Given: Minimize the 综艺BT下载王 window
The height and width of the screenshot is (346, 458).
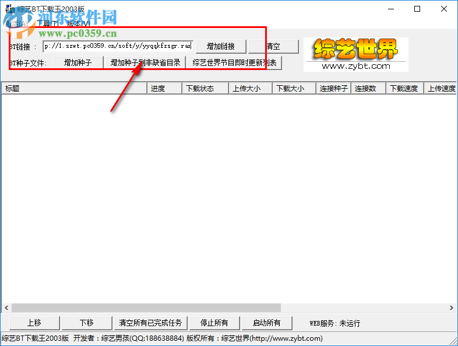Looking at the screenshot, I should (x=391, y=9).
